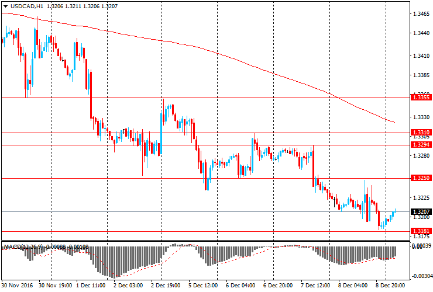Click the 8 Dec 20:00 time label
This screenshot has height=292, width=433.
390,286
